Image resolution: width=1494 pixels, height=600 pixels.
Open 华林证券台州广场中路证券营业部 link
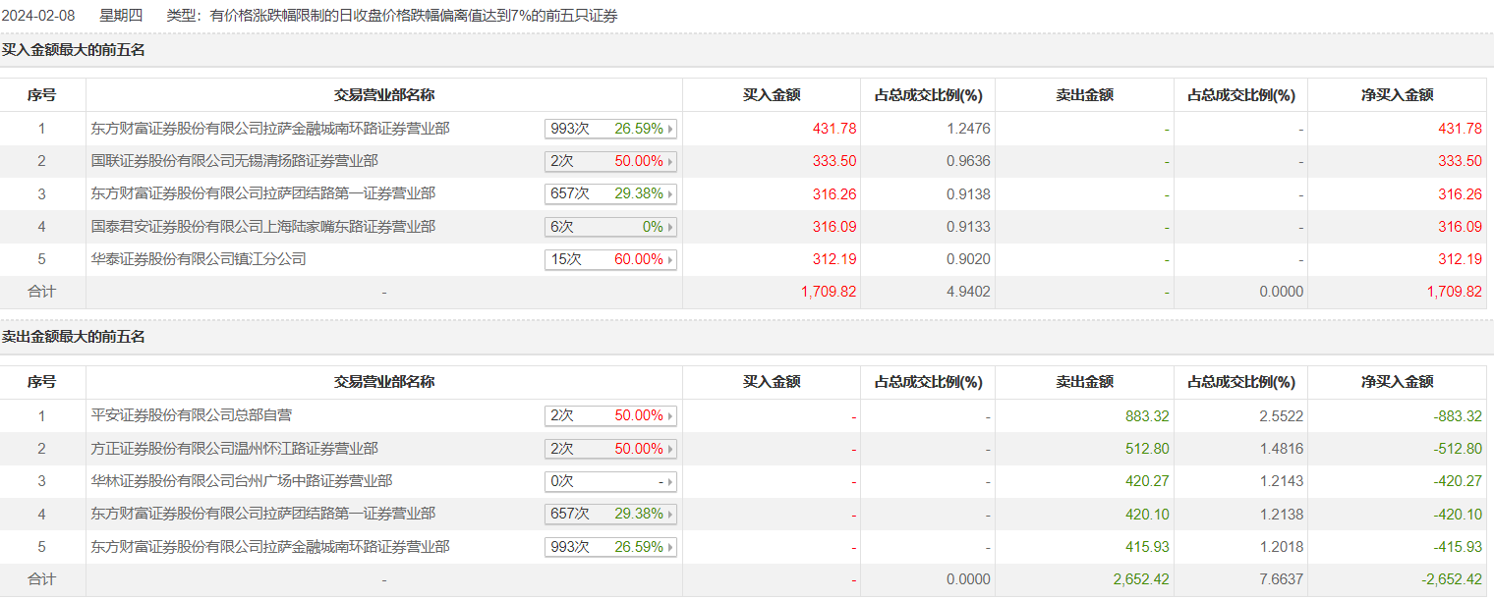tap(241, 481)
